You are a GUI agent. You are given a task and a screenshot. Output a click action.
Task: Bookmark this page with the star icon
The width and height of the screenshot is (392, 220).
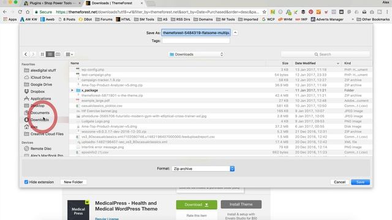pyautogui.click(x=264, y=12)
